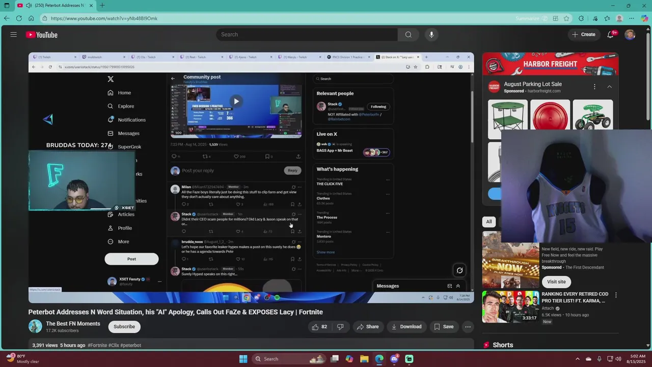The width and height of the screenshot is (652, 367).
Task: Open options for Ranking Every Retired video
Action: point(616,295)
